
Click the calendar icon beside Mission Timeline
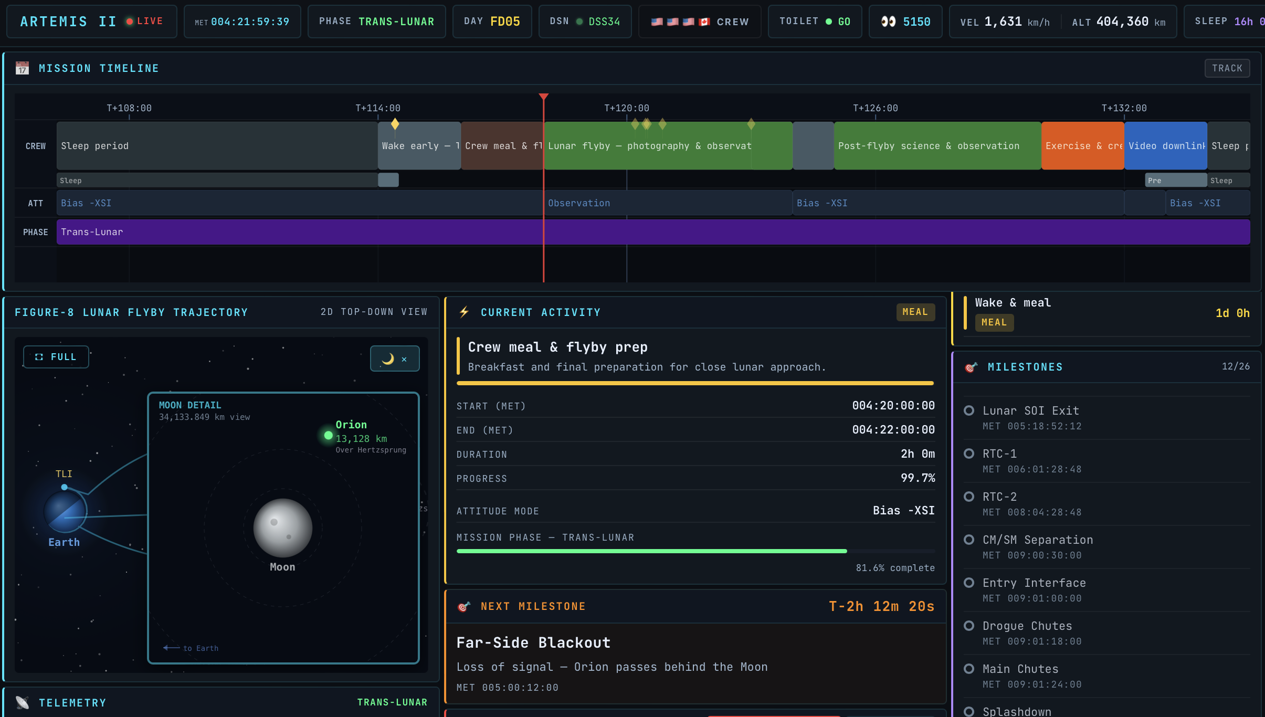coord(22,68)
